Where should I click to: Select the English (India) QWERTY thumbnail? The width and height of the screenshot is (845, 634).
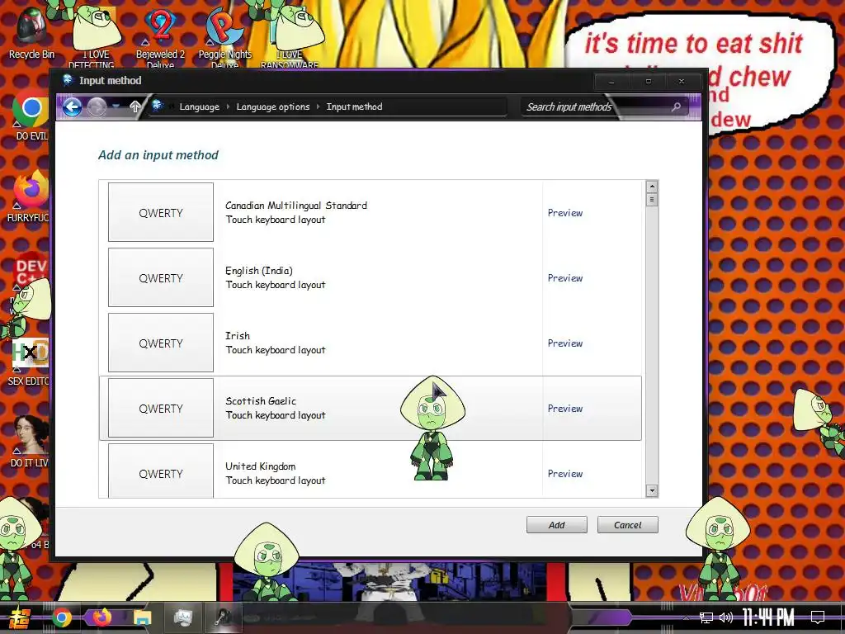(x=161, y=277)
